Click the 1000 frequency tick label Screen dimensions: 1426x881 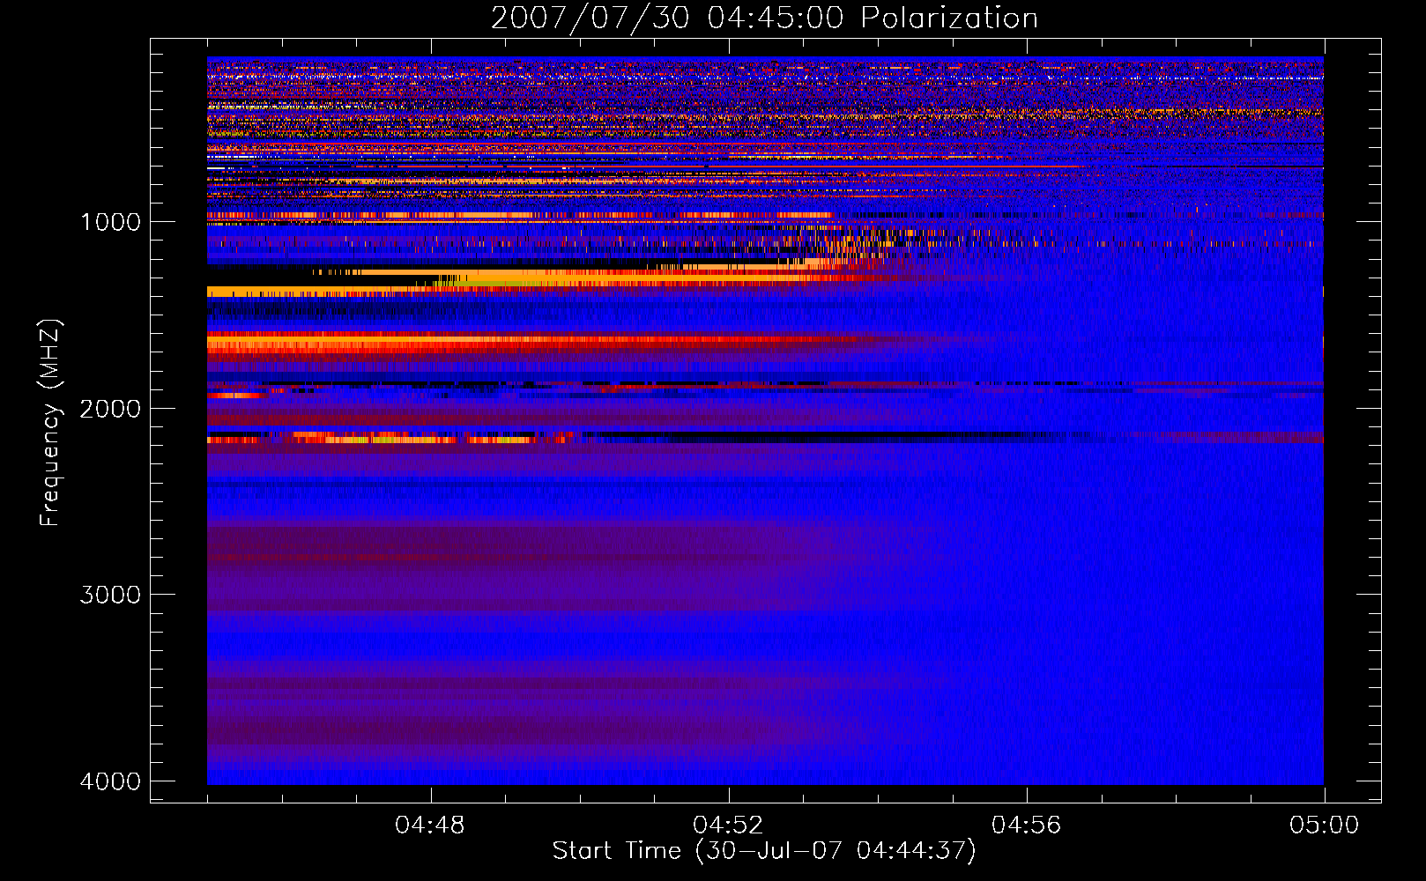111,222
